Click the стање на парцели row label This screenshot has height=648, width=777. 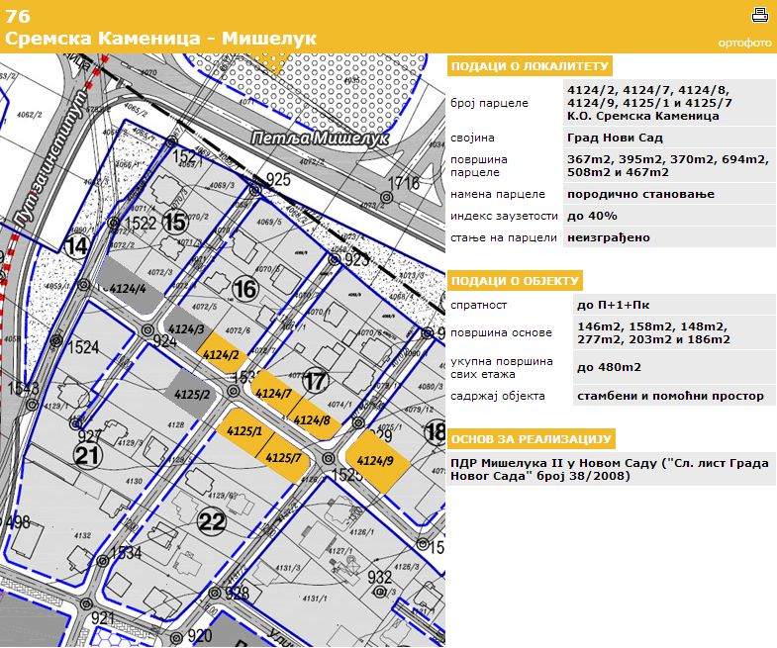(504, 237)
